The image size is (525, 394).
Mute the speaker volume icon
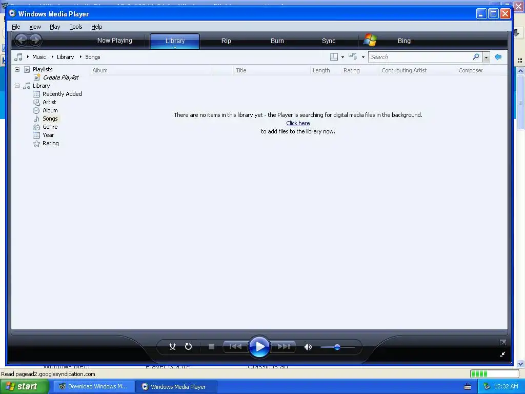click(308, 347)
